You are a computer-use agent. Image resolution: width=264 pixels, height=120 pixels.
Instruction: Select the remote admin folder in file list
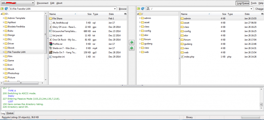point(222,19)
